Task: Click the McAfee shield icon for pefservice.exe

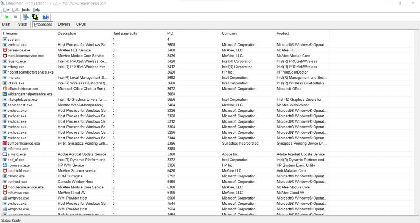Action: (x=5, y=50)
